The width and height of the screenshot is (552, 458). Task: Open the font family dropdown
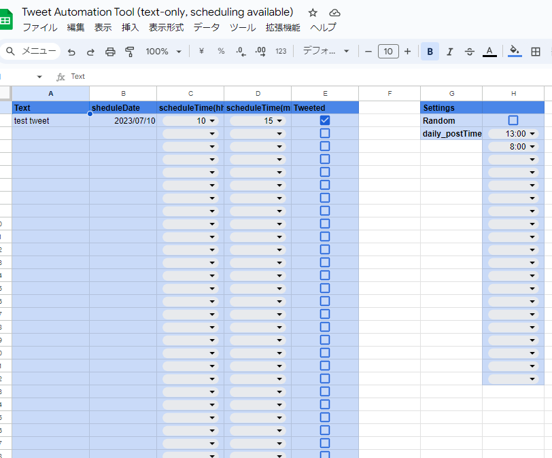tap(326, 52)
